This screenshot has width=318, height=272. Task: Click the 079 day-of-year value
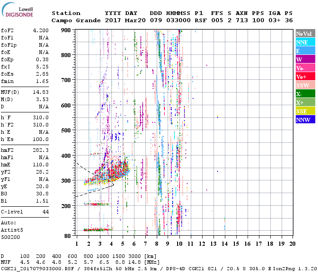156,20
